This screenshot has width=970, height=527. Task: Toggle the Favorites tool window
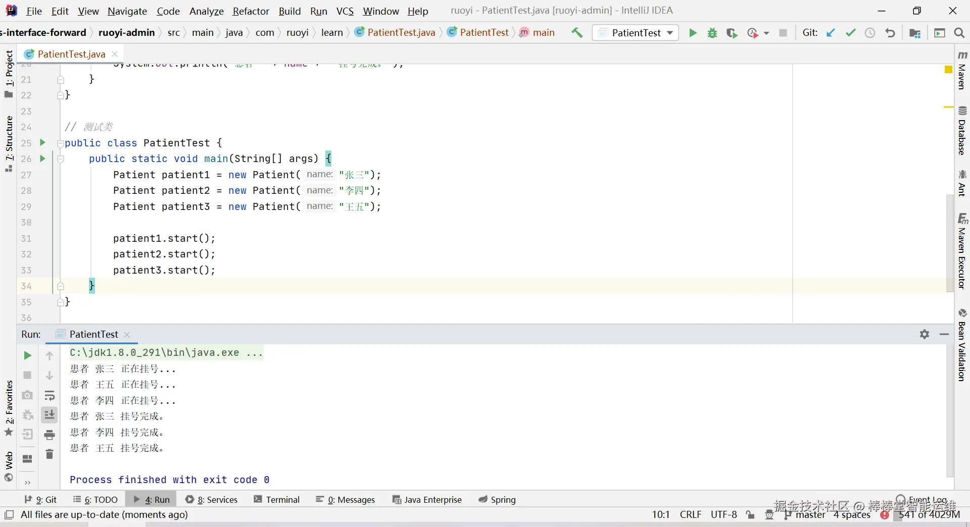tap(9, 408)
